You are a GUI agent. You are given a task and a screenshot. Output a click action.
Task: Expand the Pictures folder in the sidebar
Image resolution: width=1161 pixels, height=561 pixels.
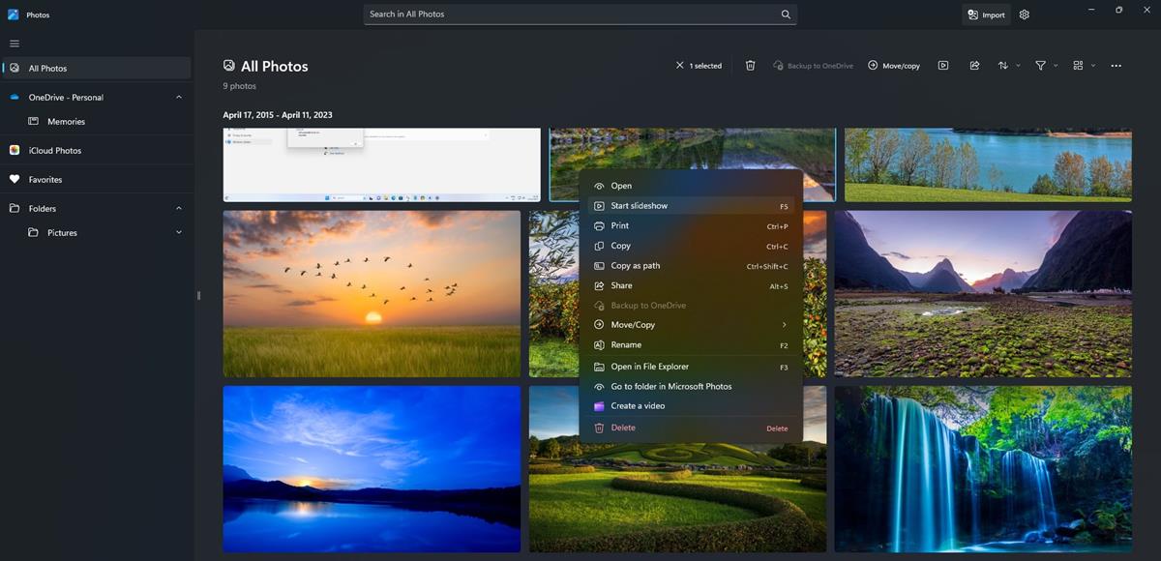click(178, 232)
